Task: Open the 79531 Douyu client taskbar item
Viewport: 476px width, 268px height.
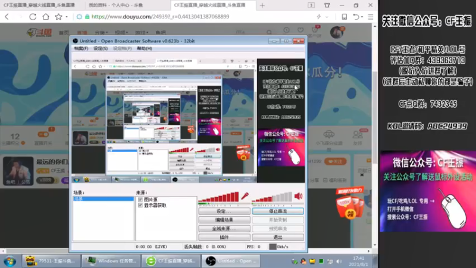Action: tap(51, 261)
